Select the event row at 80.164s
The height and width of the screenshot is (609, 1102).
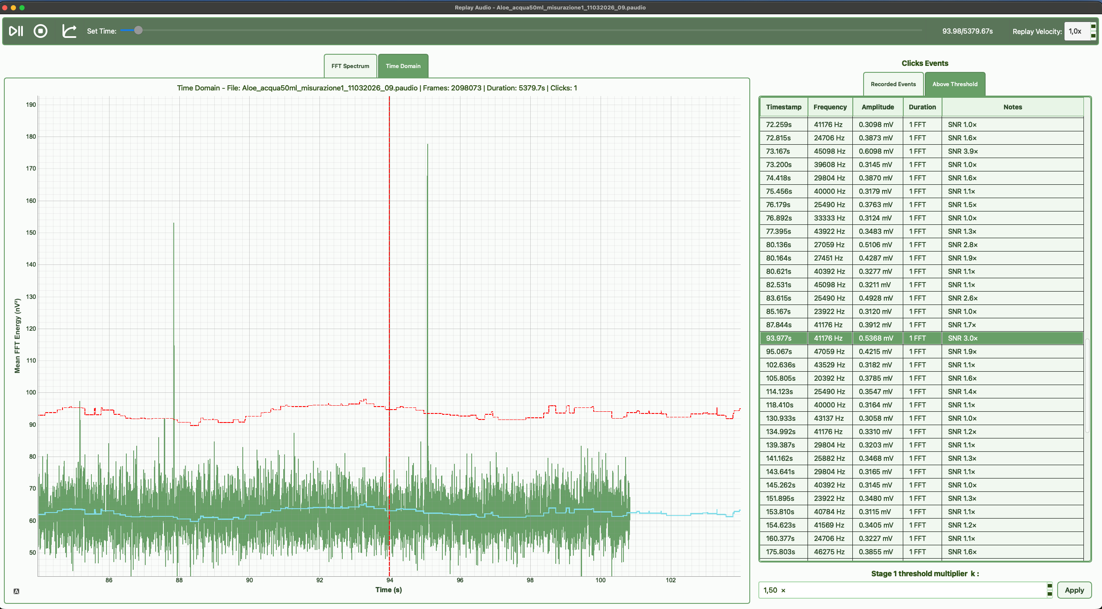tap(921, 258)
